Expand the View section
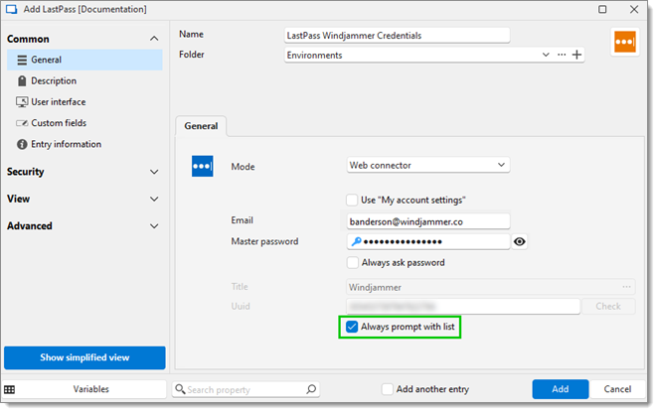This screenshot has height=413, width=658. pos(154,200)
